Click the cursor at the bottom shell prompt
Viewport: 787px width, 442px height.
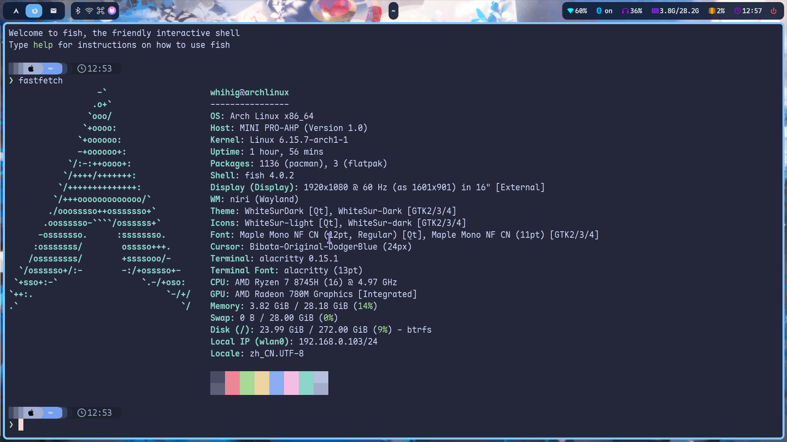[21, 425]
